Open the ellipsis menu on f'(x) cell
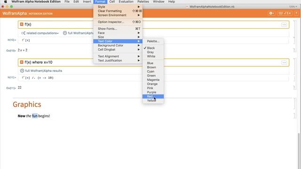The image size is (301, 169). (x=284, y=25)
